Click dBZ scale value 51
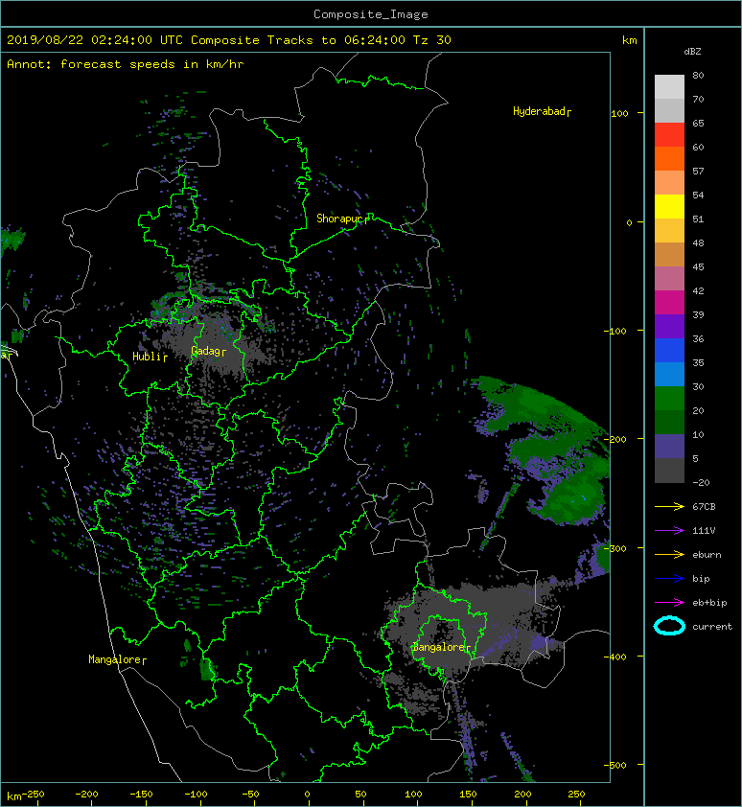 pos(698,219)
